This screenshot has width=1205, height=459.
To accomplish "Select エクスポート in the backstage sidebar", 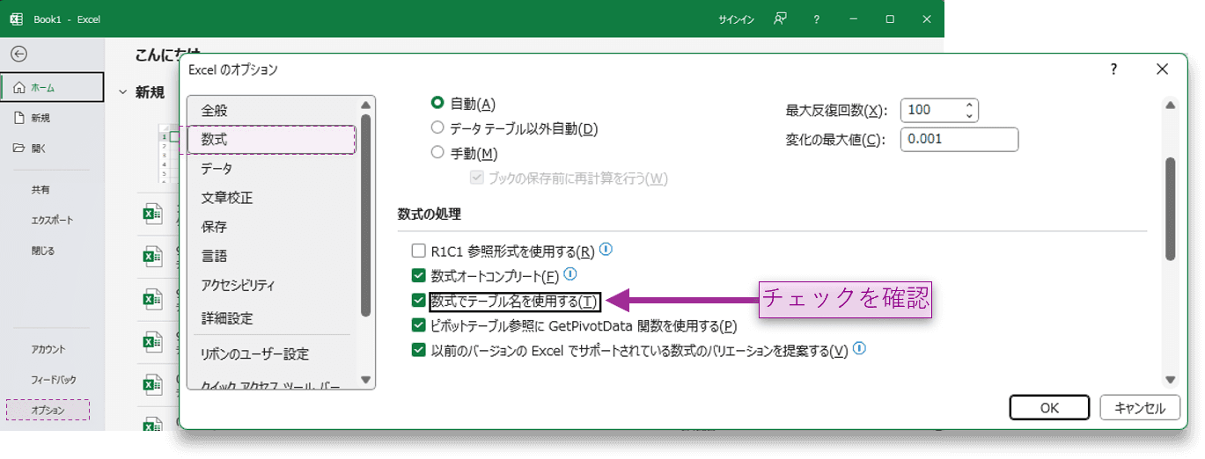I will tap(53, 220).
